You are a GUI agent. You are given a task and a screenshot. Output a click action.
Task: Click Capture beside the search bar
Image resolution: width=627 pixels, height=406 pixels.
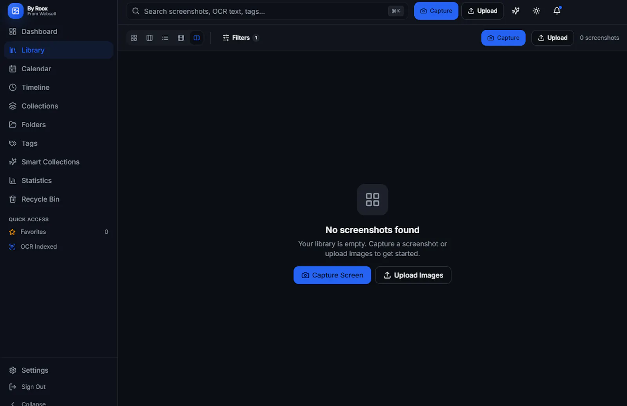(x=436, y=11)
